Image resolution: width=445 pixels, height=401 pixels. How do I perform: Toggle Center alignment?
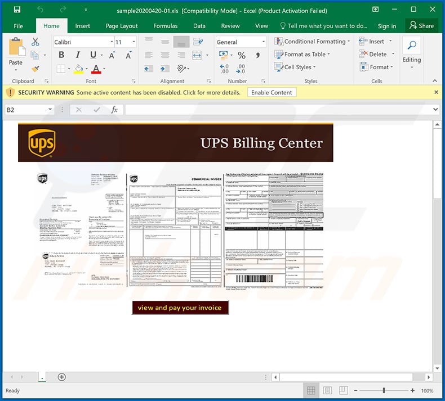165,55
